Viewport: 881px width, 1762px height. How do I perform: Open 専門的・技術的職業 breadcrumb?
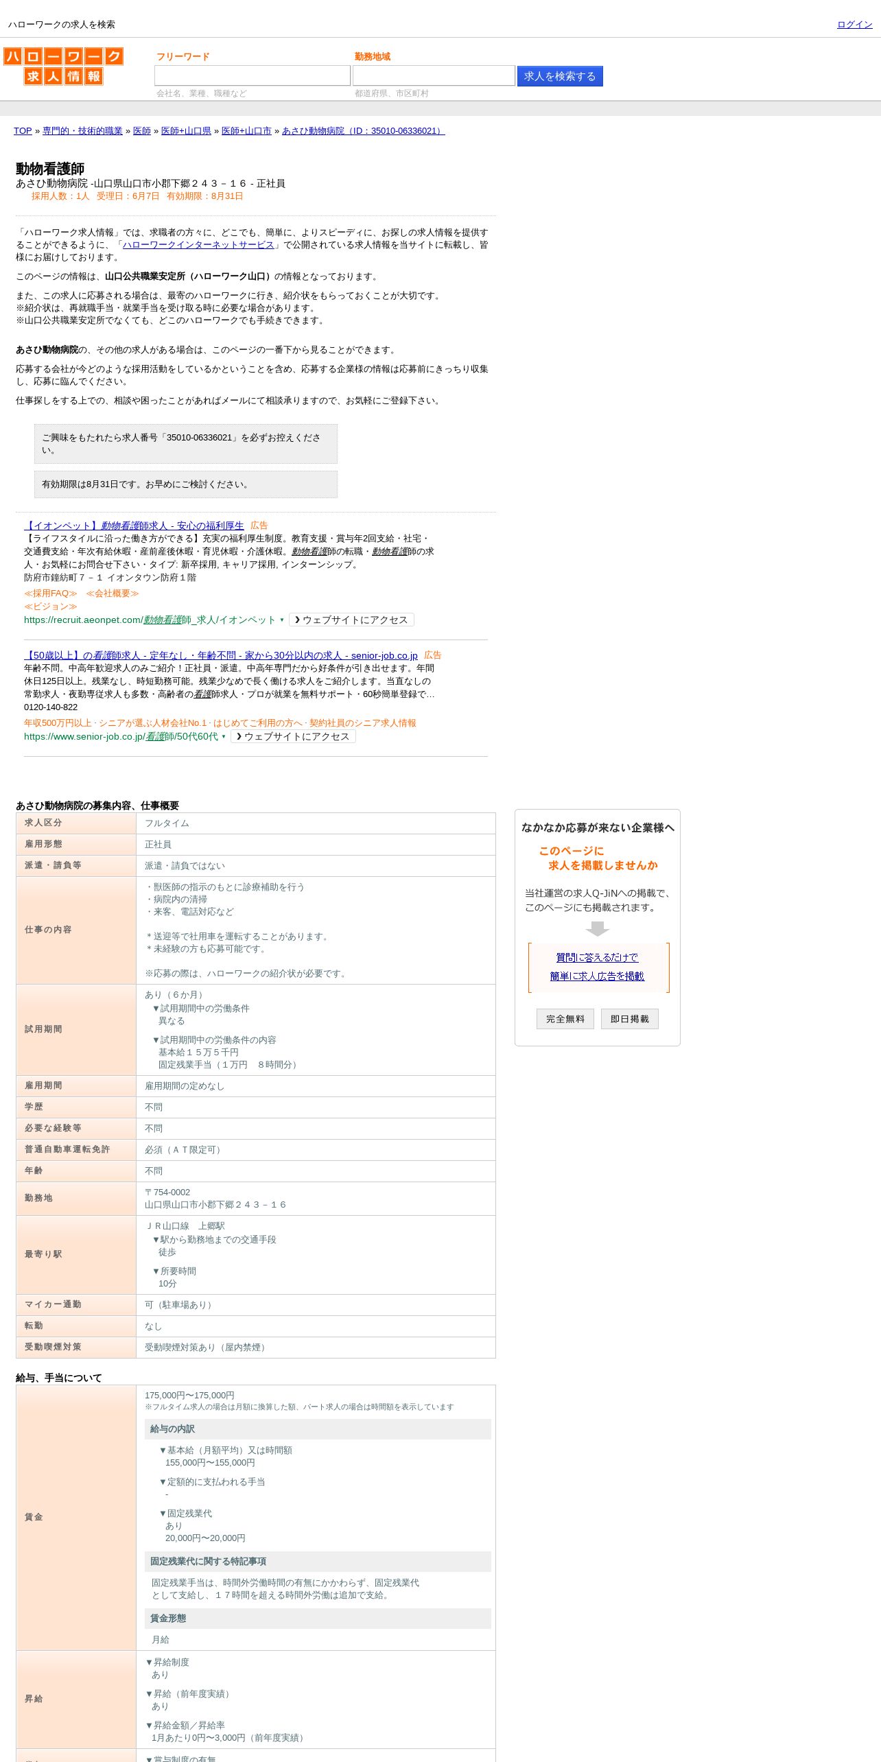pos(82,131)
